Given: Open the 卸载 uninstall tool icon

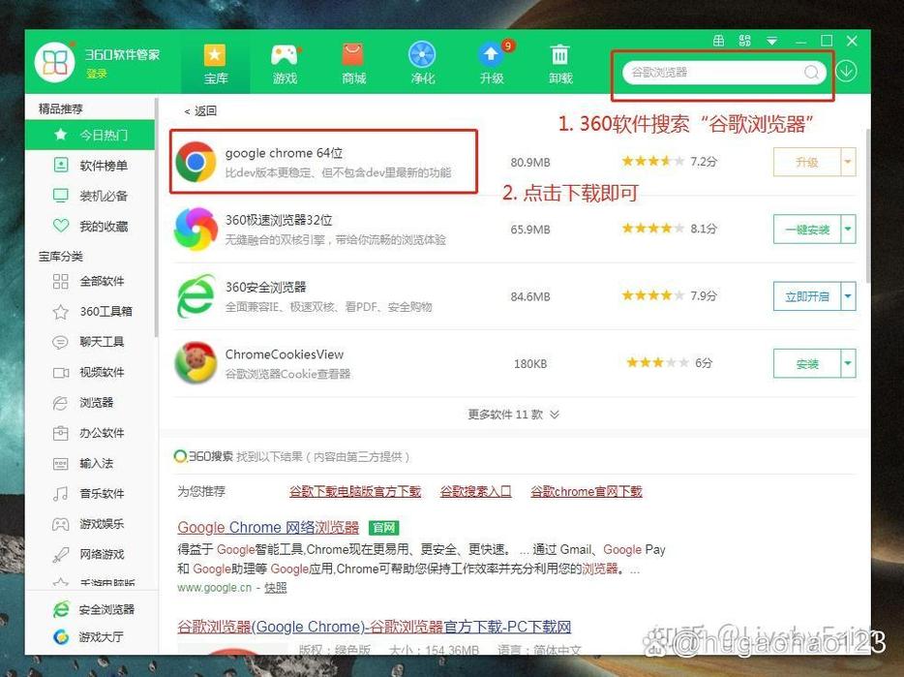Looking at the screenshot, I should click(x=559, y=62).
